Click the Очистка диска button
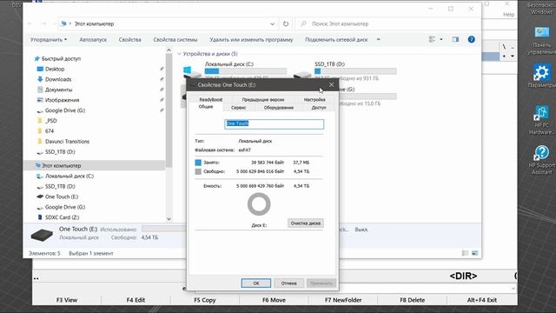This screenshot has height=313, width=556. tap(305, 223)
